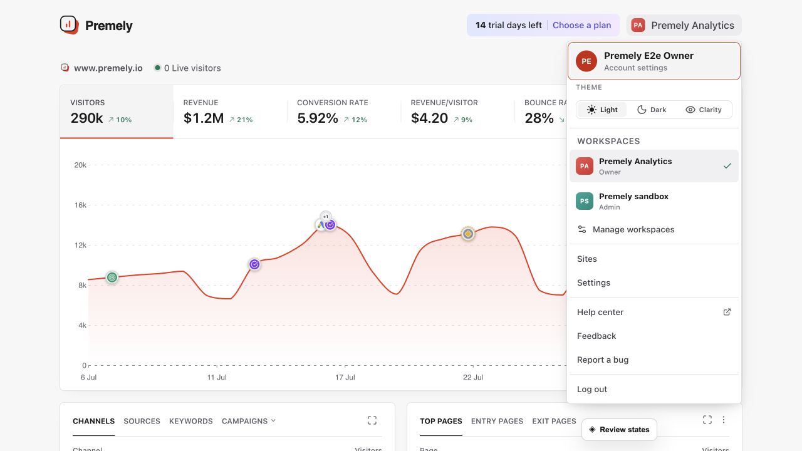Open the Help center link
The width and height of the screenshot is (802, 451).
tap(654, 312)
